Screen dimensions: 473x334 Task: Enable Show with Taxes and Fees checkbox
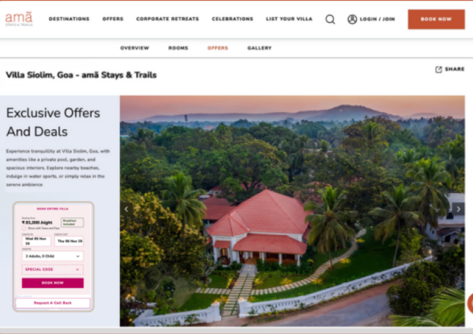tap(24, 229)
